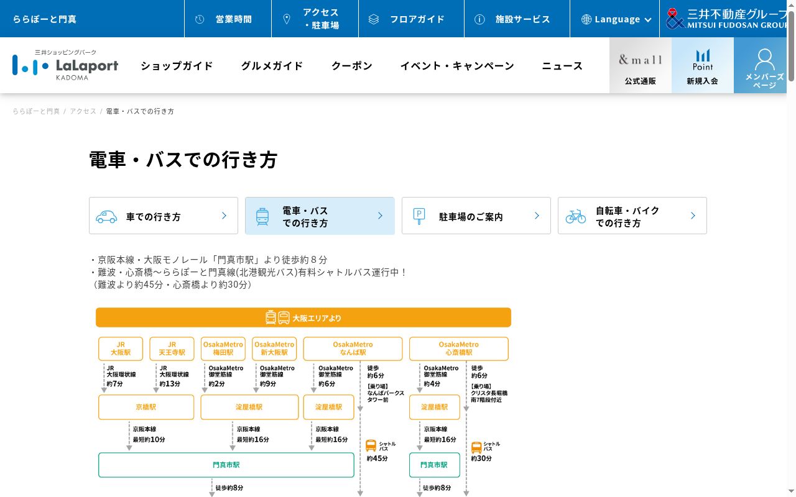
Task: Click the shuttle bus icon above 約30分
Action: click(x=477, y=447)
